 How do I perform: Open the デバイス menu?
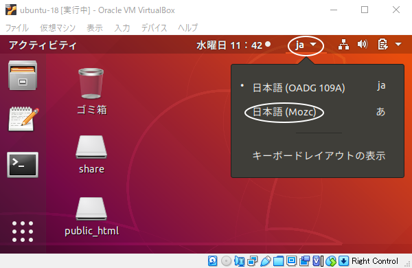point(154,28)
